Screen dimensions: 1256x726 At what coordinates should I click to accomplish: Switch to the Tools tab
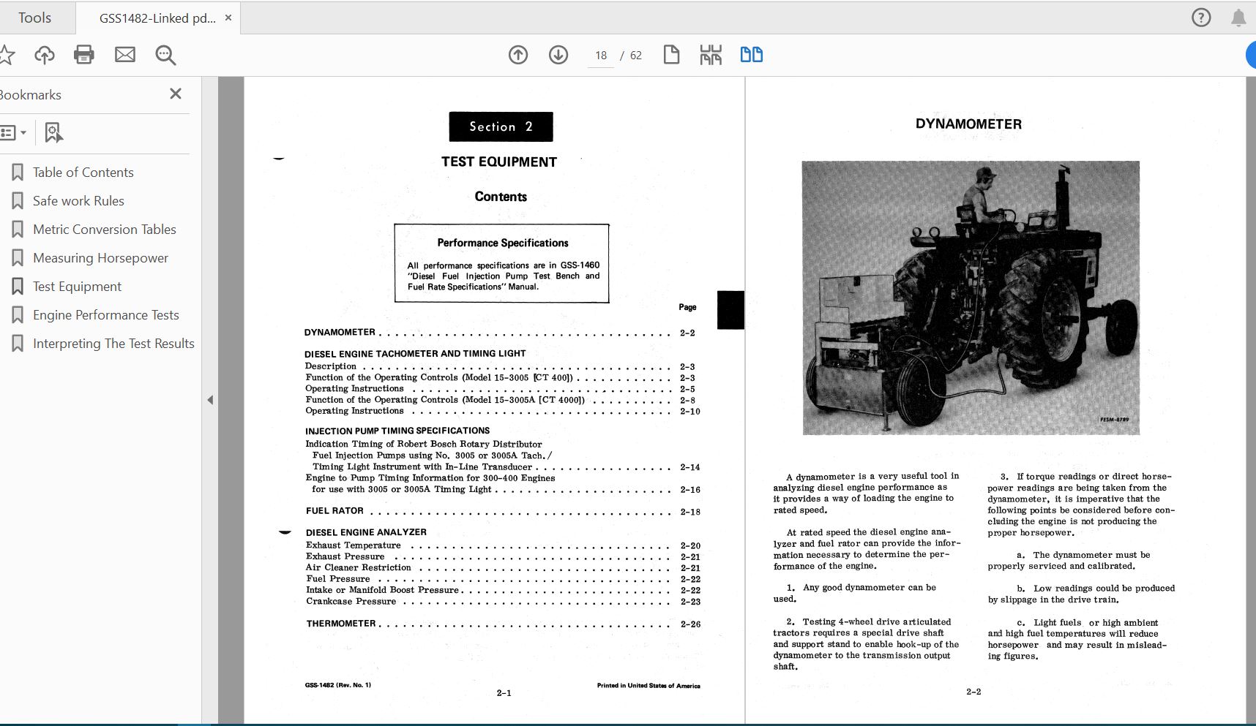click(34, 18)
